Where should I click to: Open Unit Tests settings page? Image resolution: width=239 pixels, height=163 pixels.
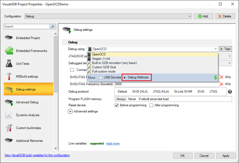coord(29,63)
